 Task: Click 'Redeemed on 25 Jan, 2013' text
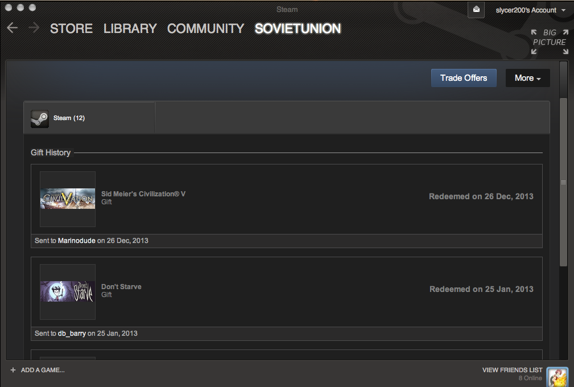coord(481,289)
